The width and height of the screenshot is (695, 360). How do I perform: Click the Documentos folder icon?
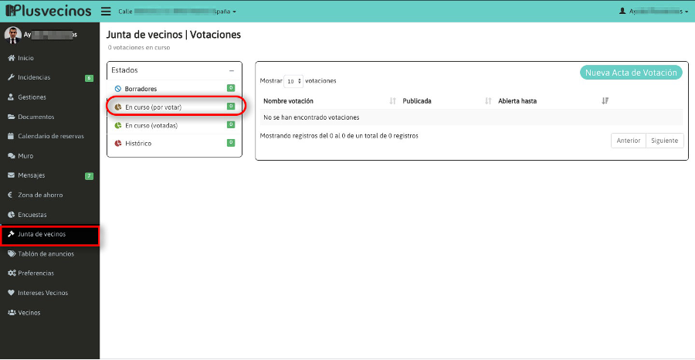[x=12, y=117]
